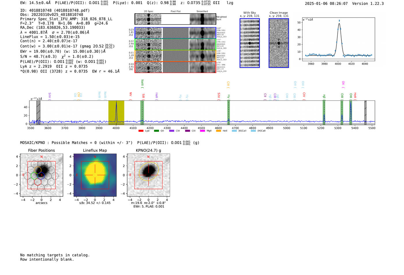Select the red-bordered fiber spectrum row

click(x=175, y=67)
